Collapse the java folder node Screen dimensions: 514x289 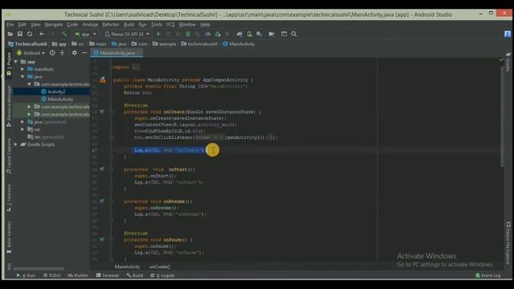[22, 77]
